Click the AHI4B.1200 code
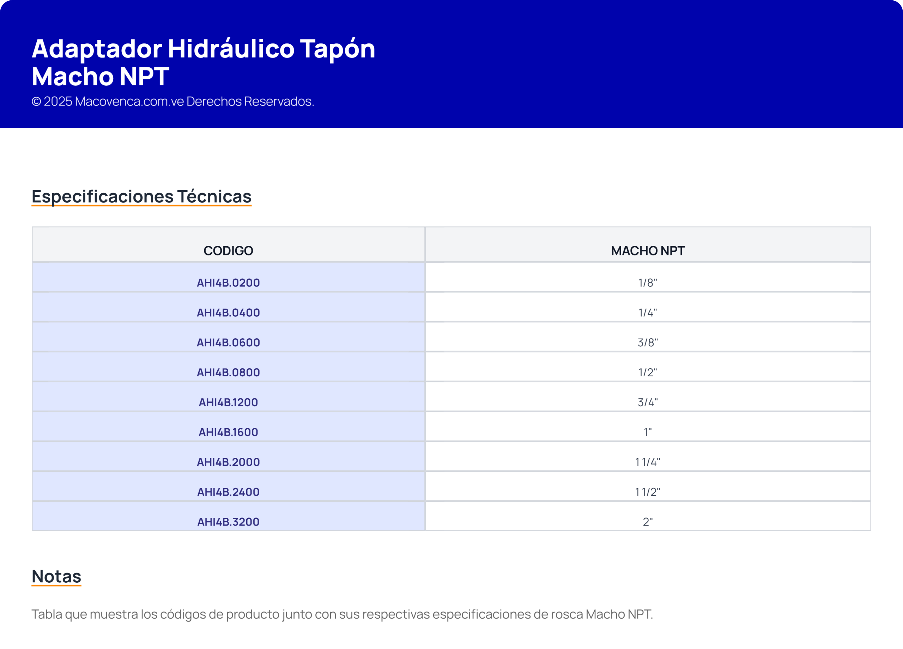The height and width of the screenshot is (649, 903). [228, 402]
